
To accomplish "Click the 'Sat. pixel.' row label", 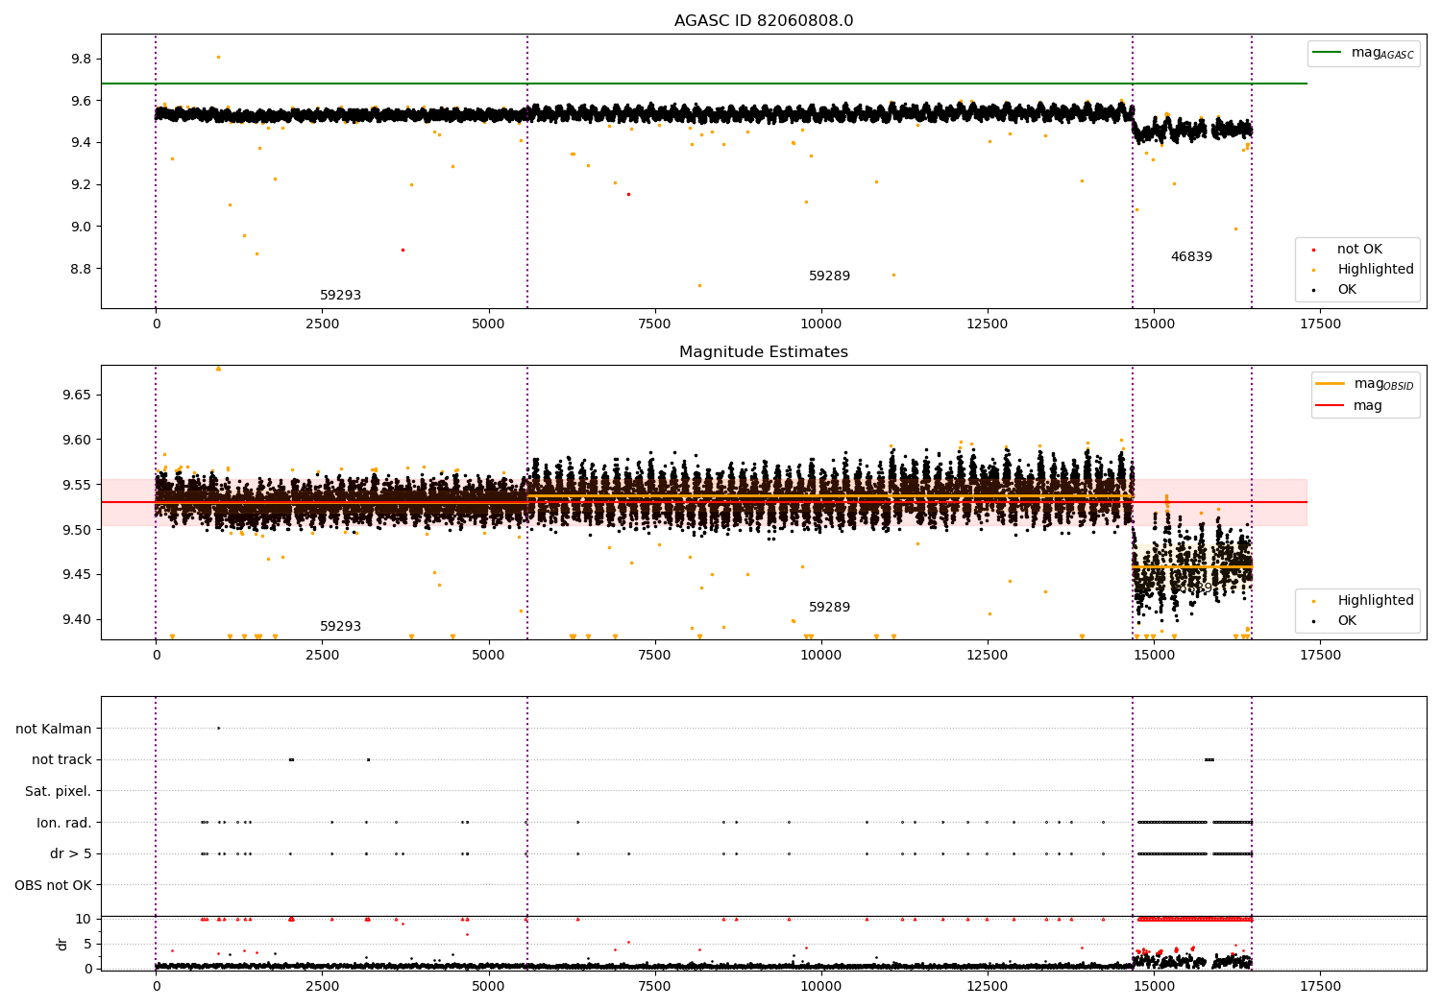I will 58,792.
